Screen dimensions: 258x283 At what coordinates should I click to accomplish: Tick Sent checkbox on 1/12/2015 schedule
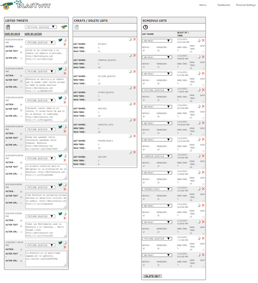[x=204, y=52]
